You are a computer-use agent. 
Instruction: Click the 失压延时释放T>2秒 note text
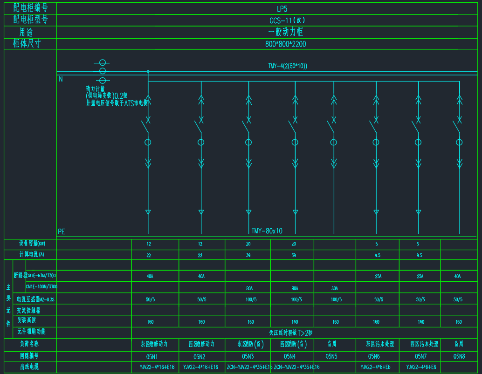pos(291,333)
